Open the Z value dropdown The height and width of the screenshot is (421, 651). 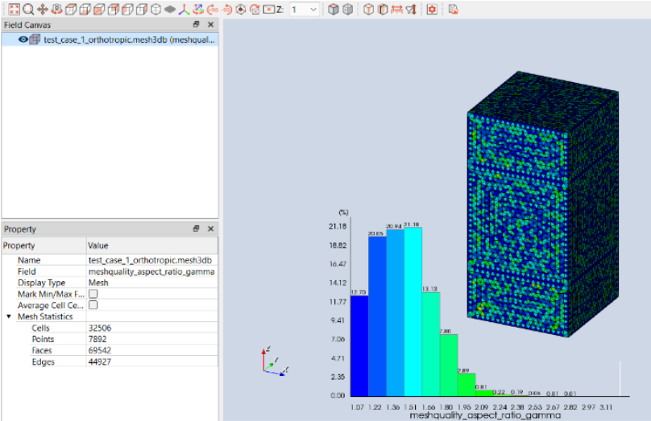click(x=313, y=10)
